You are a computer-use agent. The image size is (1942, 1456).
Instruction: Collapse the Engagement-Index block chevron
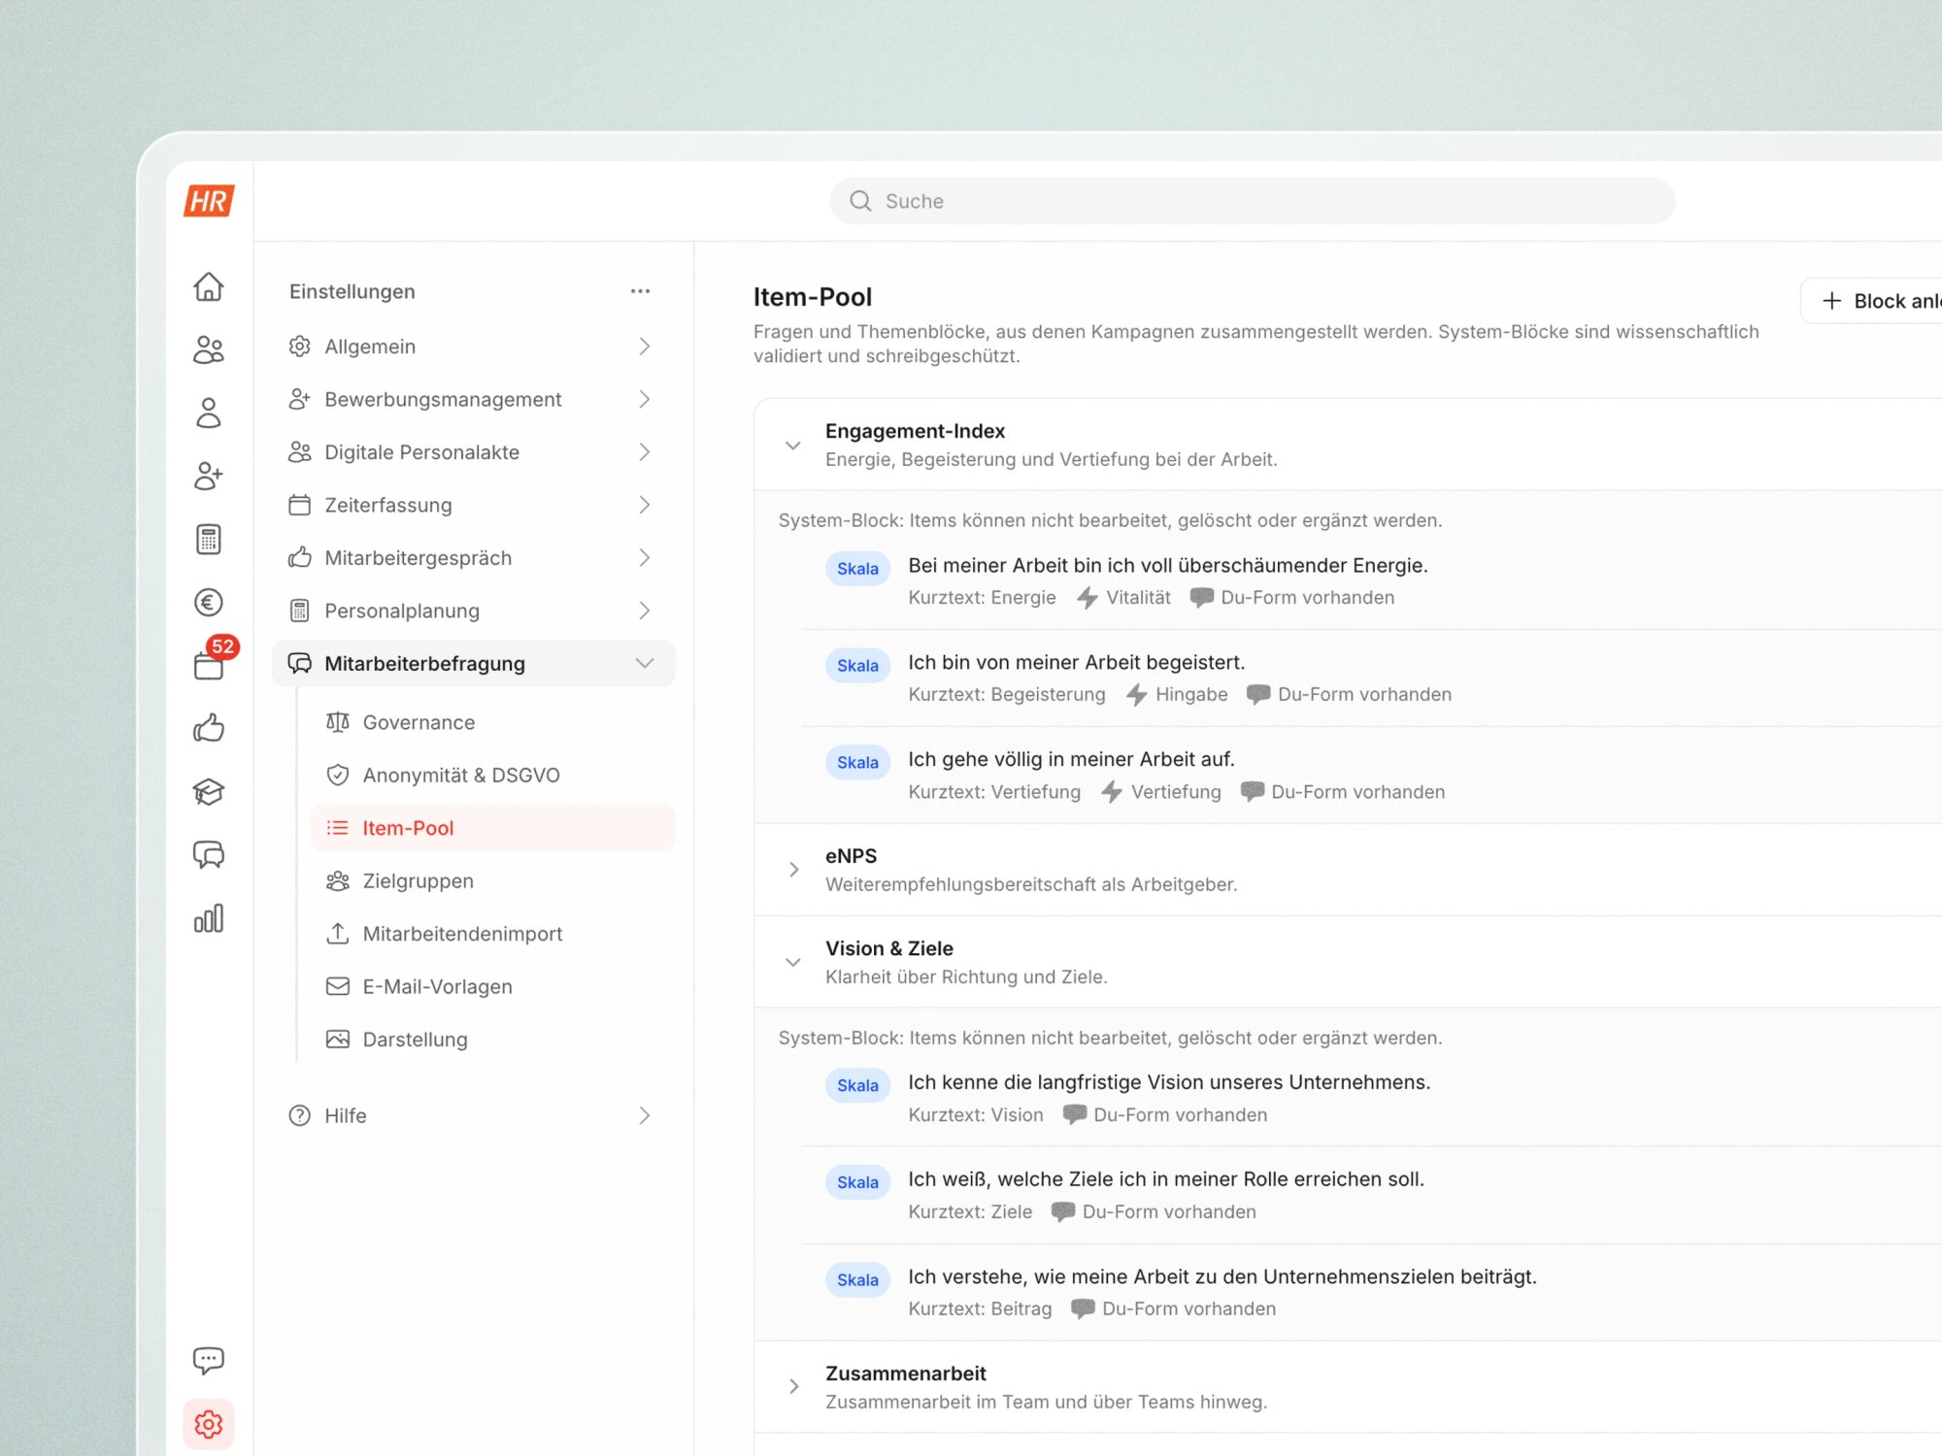tap(793, 446)
